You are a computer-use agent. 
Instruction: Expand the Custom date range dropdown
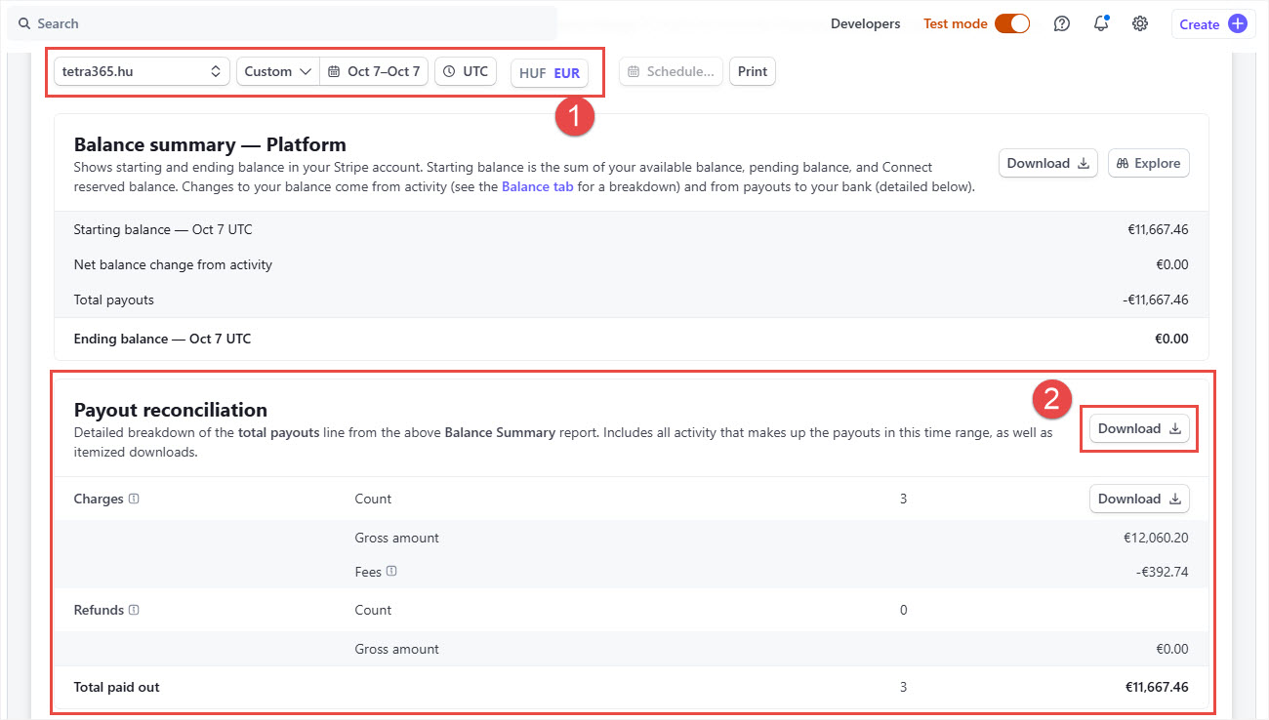point(278,71)
